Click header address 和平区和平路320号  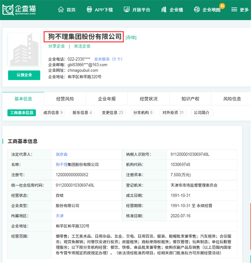pos(85,77)
